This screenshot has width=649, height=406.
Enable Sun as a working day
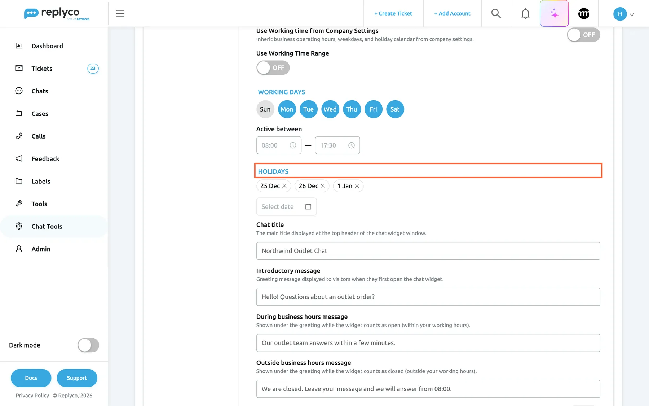click(x=265, y=109)
